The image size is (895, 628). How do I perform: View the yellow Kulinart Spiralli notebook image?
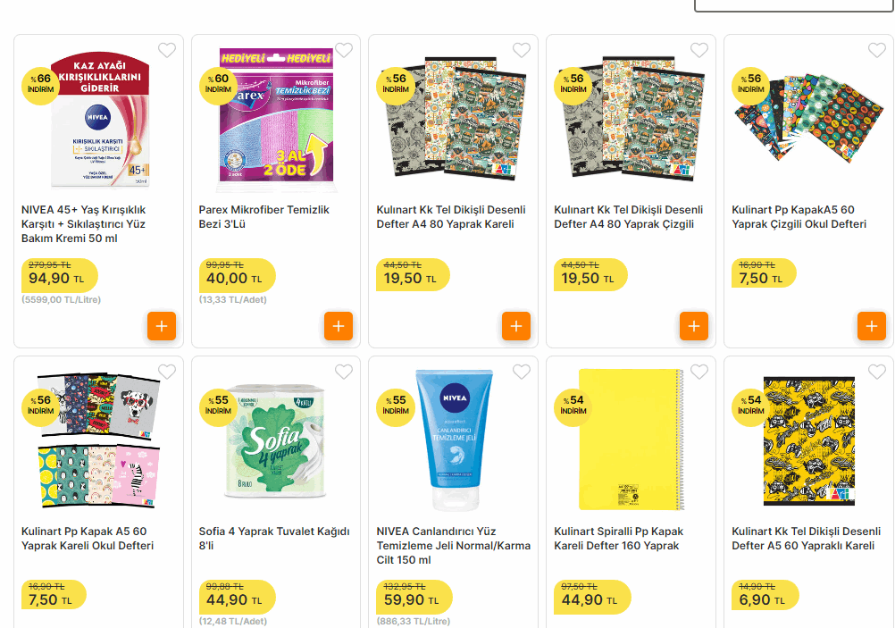tap(631, 440)
